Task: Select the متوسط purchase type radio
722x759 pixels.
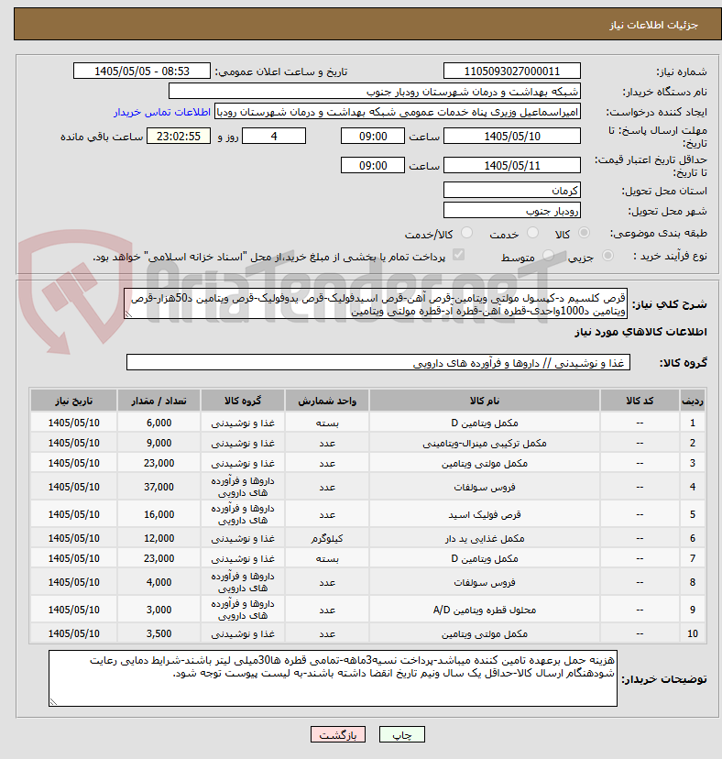Action: 548,255
